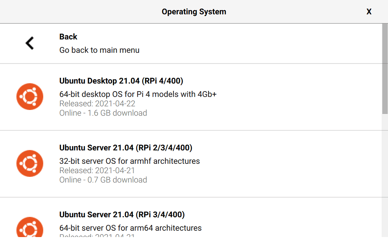Click the 'Released: 2021-04-21' date under 32-bit server
The image size is (388, 246).
tap(97, 170)
